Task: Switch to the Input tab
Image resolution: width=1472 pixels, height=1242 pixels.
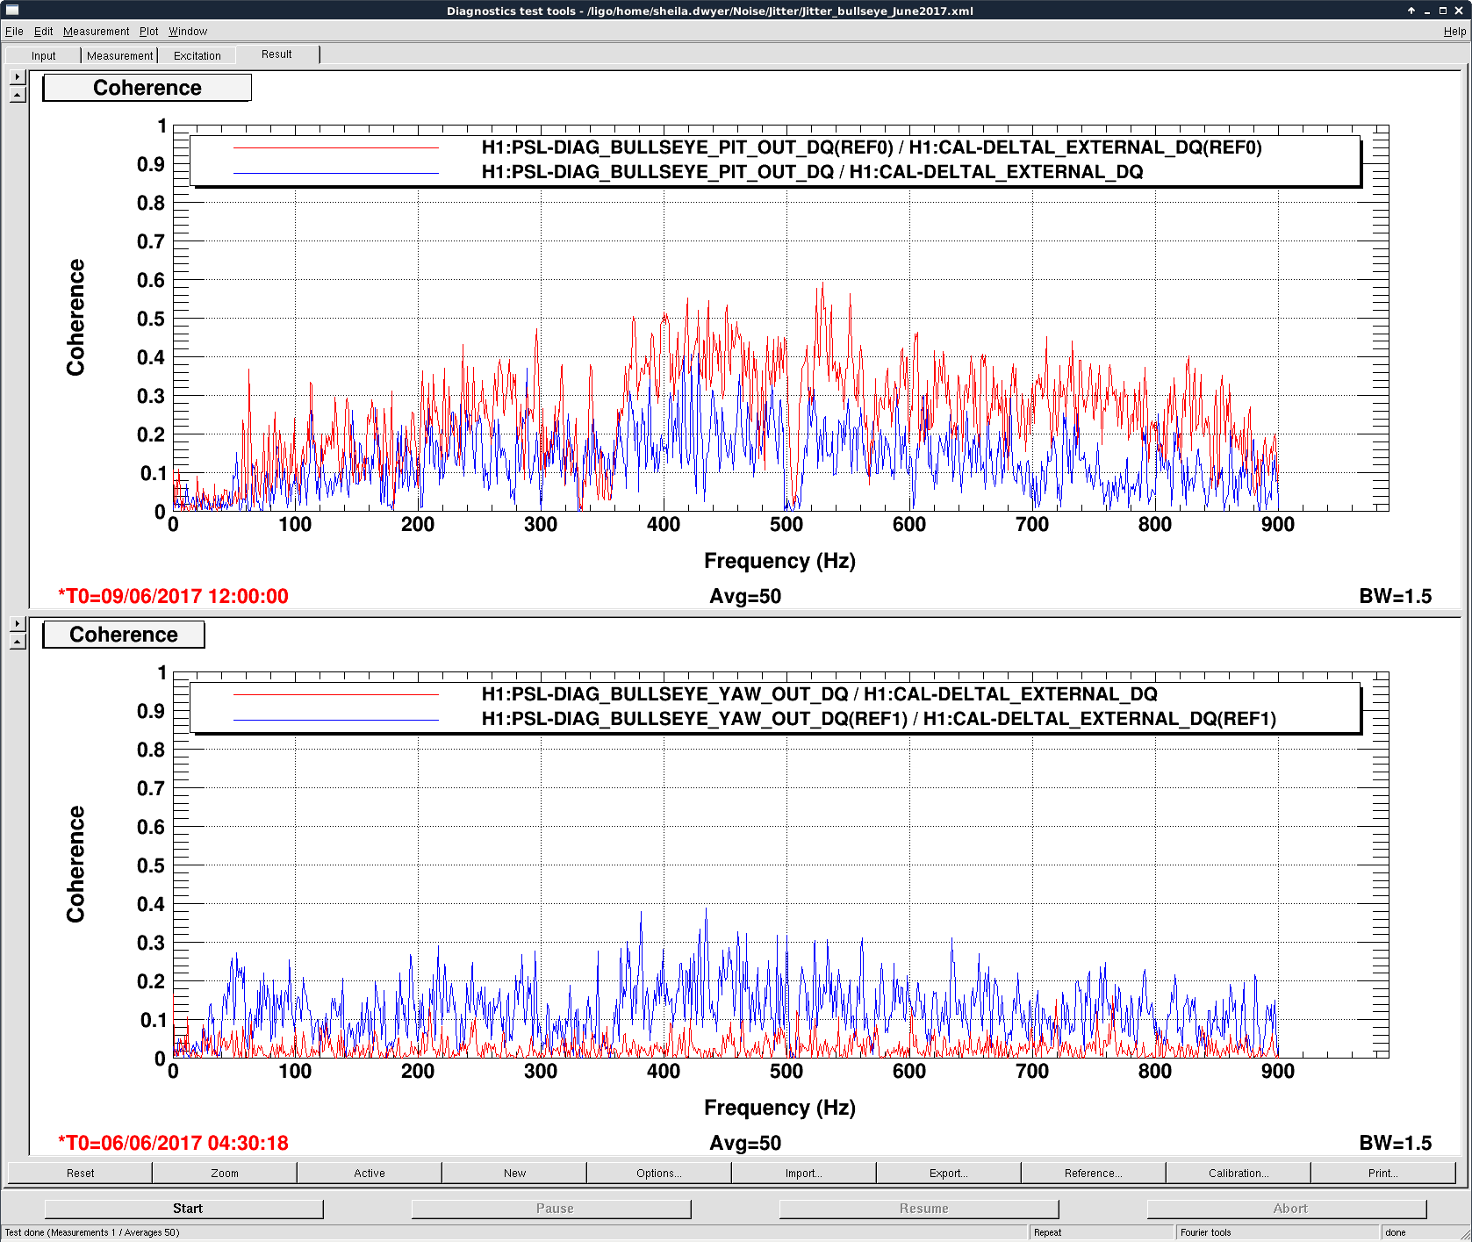Action: point(43,56)
